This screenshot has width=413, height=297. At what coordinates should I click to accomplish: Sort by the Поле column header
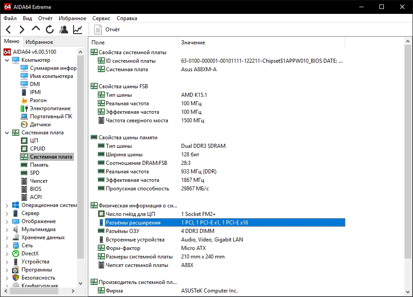point(134,43)
